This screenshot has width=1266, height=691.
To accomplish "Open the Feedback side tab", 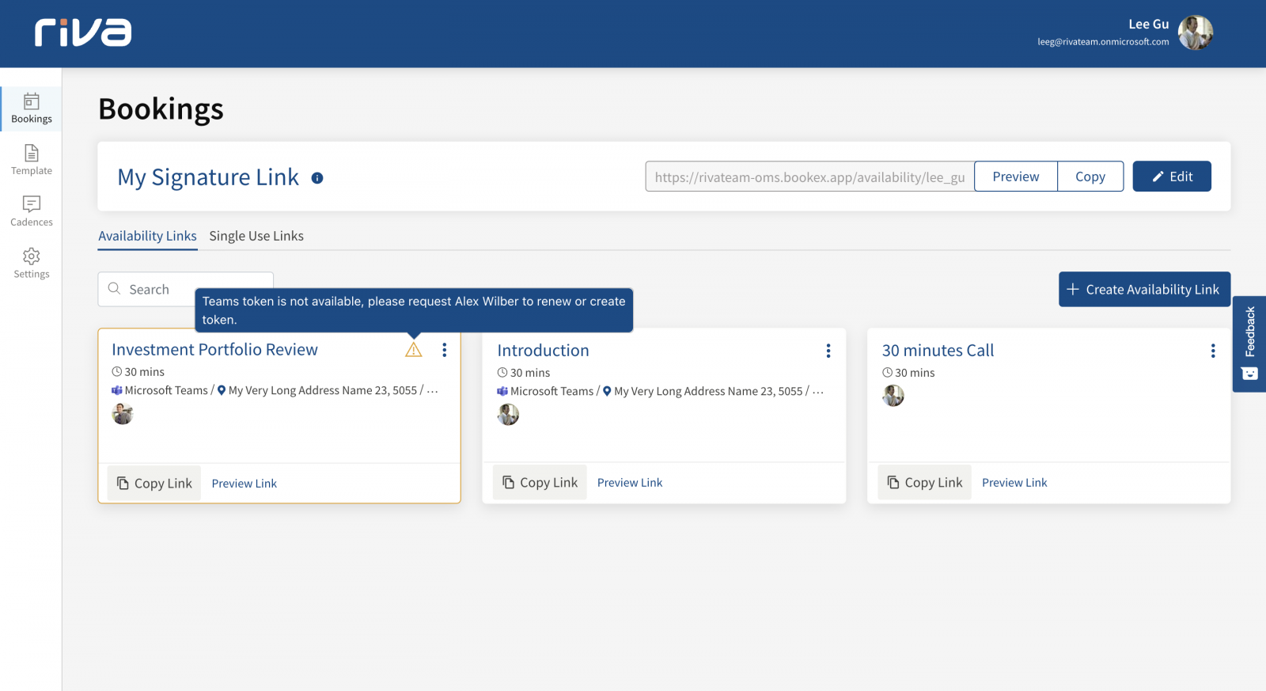I will coord(1249,344).
